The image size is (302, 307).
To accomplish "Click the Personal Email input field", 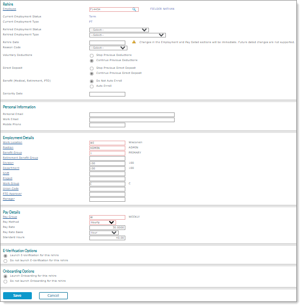I will pyautogui.click(x=132, y=114).
